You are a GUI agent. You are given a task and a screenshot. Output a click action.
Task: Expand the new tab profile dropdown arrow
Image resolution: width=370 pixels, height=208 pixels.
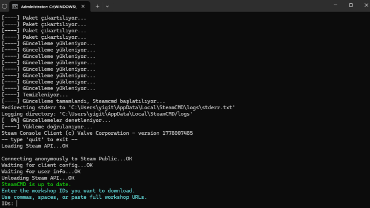107,7
